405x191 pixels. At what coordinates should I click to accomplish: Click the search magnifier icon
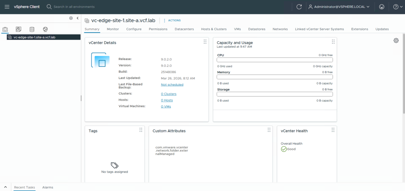[49, 7]
